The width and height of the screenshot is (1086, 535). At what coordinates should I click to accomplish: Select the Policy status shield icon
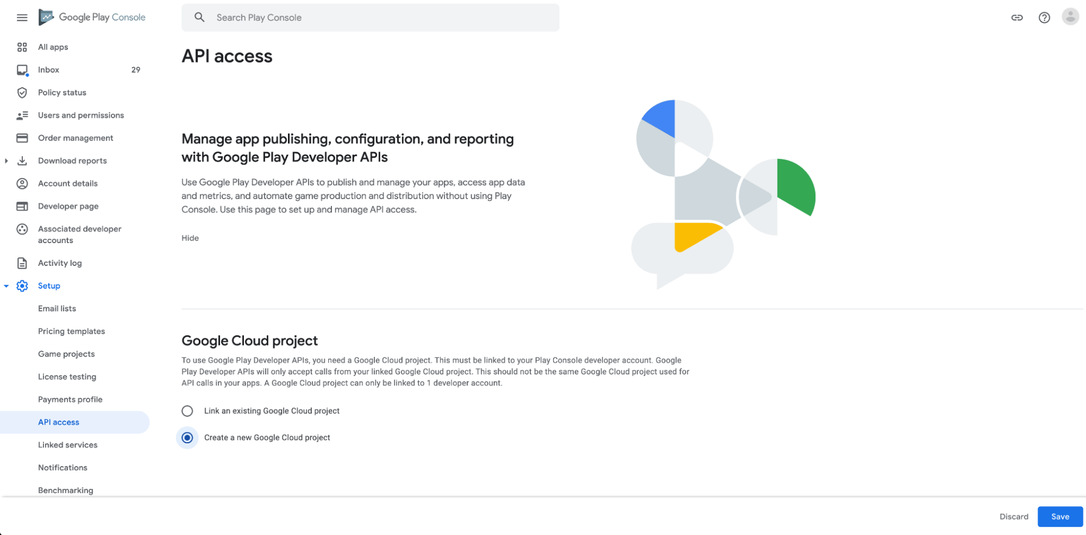tap(22, 92)
